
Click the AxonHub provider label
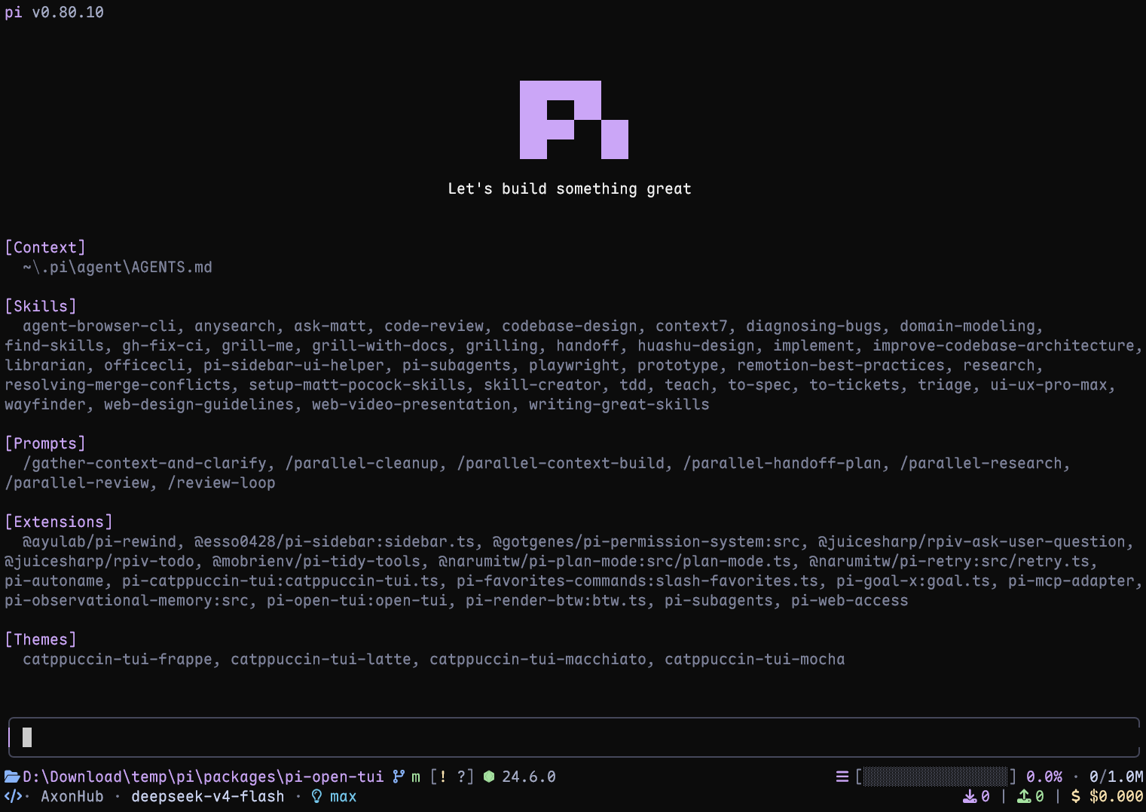72,796
